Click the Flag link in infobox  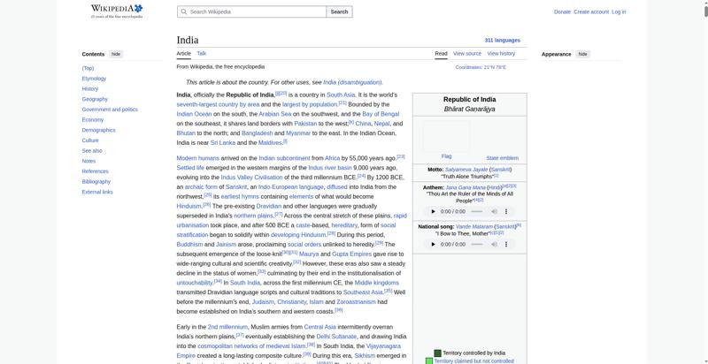click(446, 156)
